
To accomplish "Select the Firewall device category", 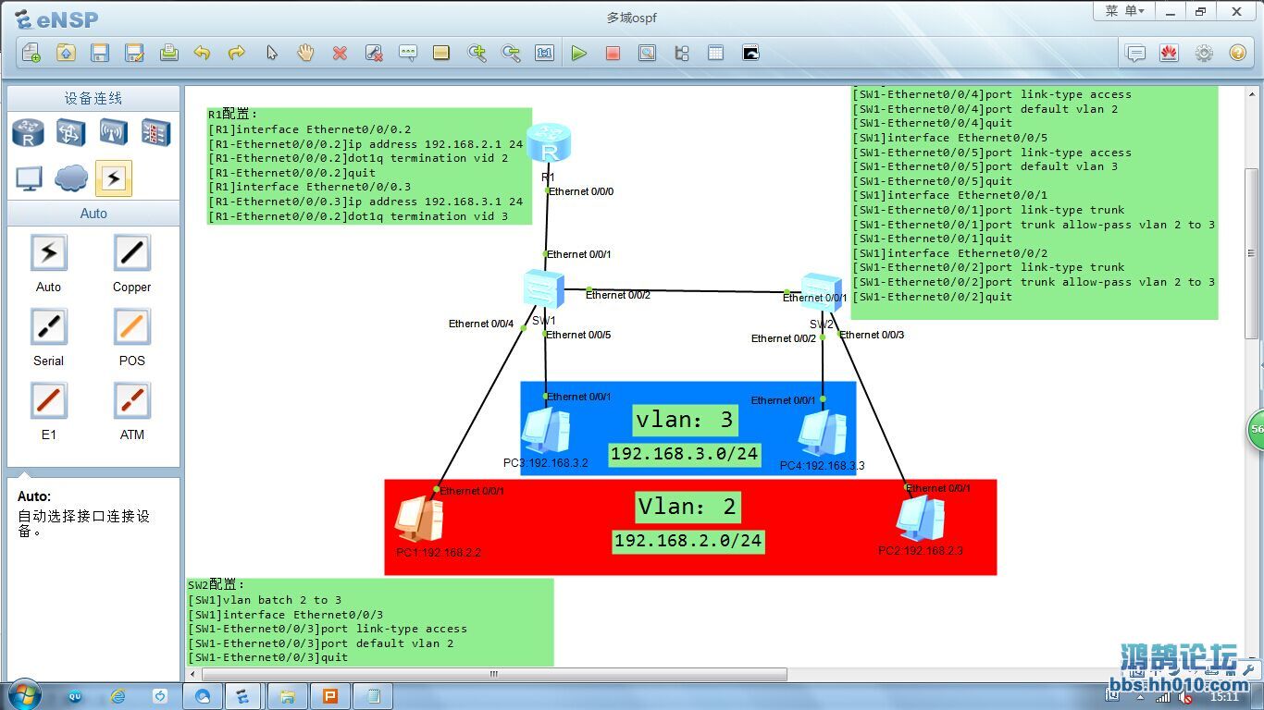I will [x=155, y=133].
